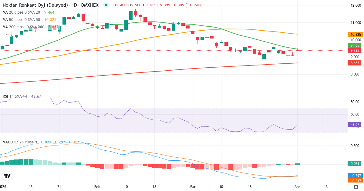
Task: Click the Apr label on the time axis
Action: pyautogui.click(x=297, y=187)
